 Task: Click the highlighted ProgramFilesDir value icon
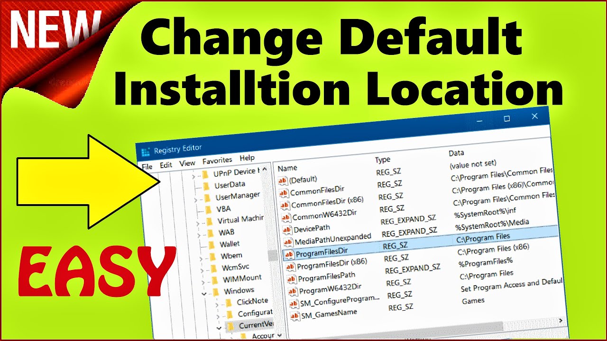pos(289,255)
